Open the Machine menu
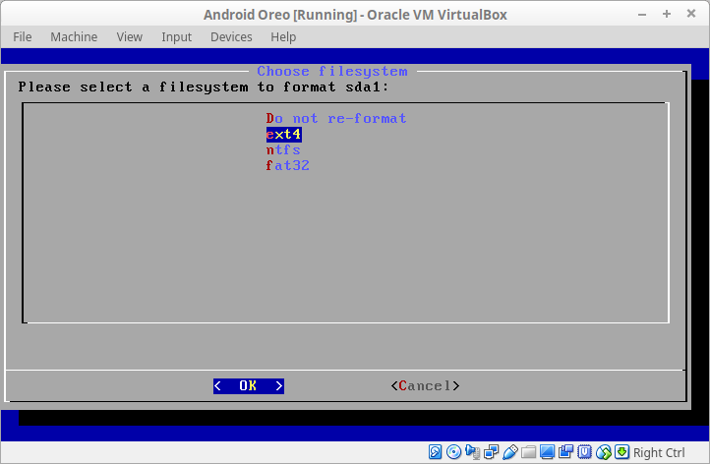The width and height of the screenshot is (710, 464). 74,36
